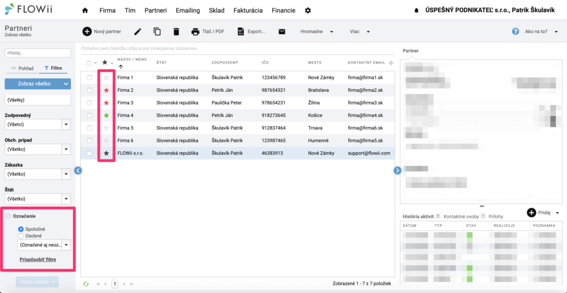Open the Prílohy tab

pyautogui.click(x=496, y=217)
